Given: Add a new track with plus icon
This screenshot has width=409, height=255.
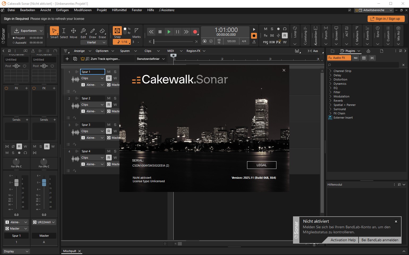Looking at the screenshot, I should (x=67, y=59).
